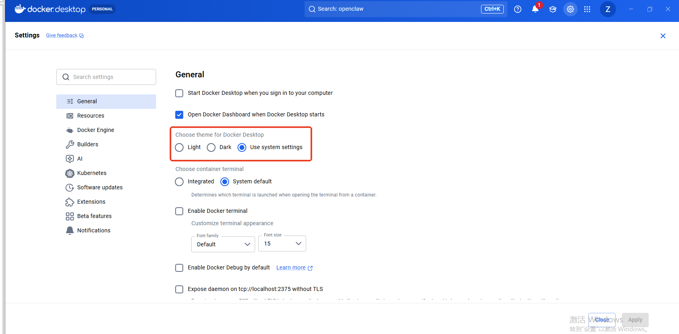Viewport: 679px width, 334px height.
Task: Tick Enable Docker terminal checkbox
Action: (x=179, y=211)
